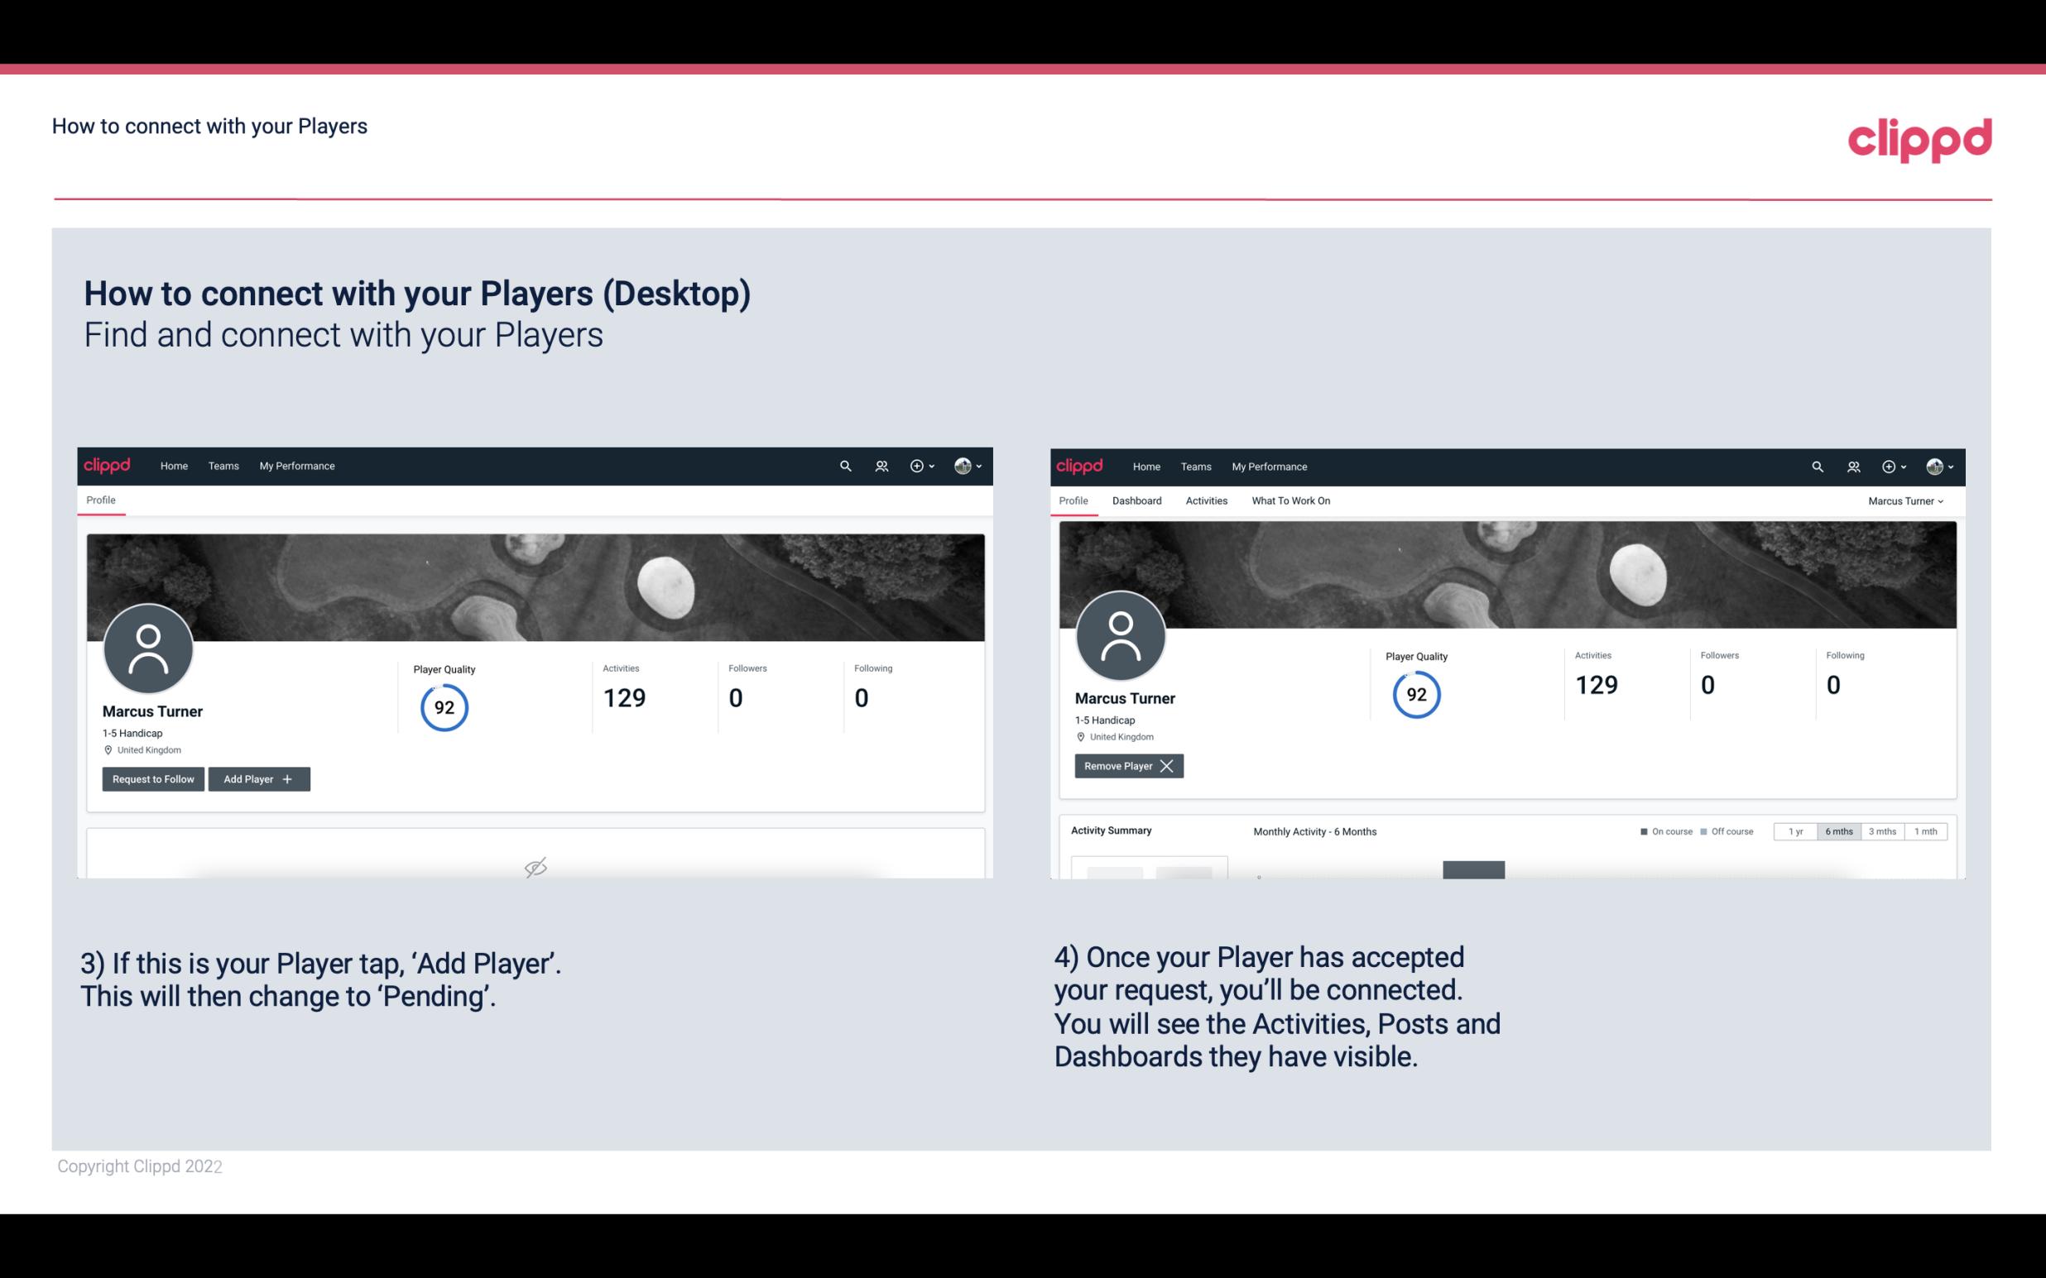Viewport: 2046px width, 1278px height.
Task: Click the people/connections icon in left navbar
Action: click(881, 467)
